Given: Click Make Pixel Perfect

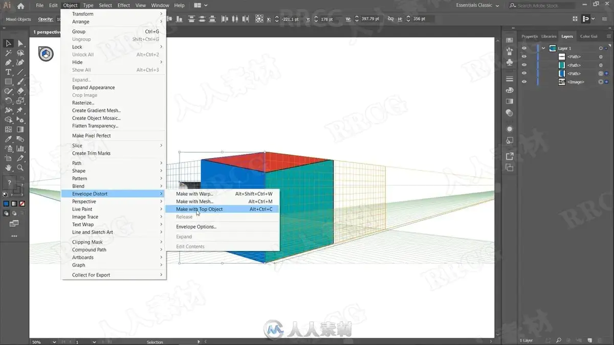Looking at the screenshot, I should pyautogui.click(x=113, y=135).
